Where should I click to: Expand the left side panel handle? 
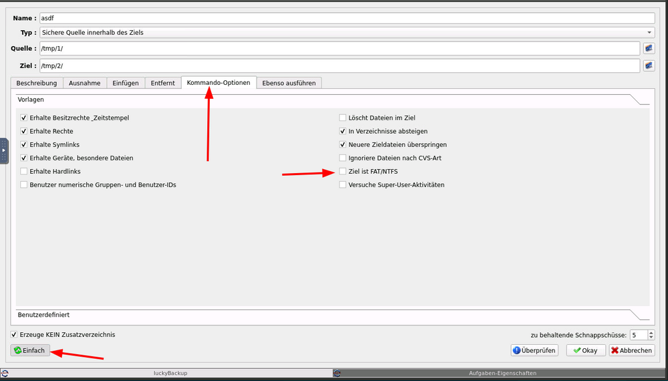coord(4,151)
